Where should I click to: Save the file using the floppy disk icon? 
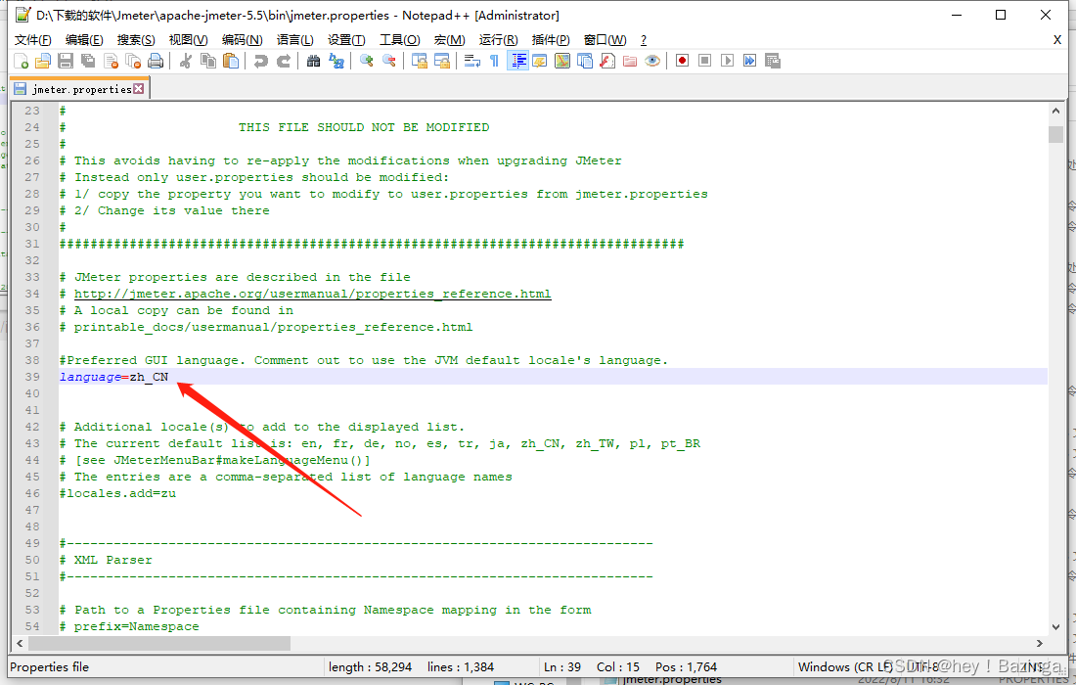66,61
